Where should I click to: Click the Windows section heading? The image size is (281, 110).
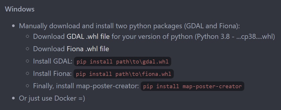(x=20, y=9)
